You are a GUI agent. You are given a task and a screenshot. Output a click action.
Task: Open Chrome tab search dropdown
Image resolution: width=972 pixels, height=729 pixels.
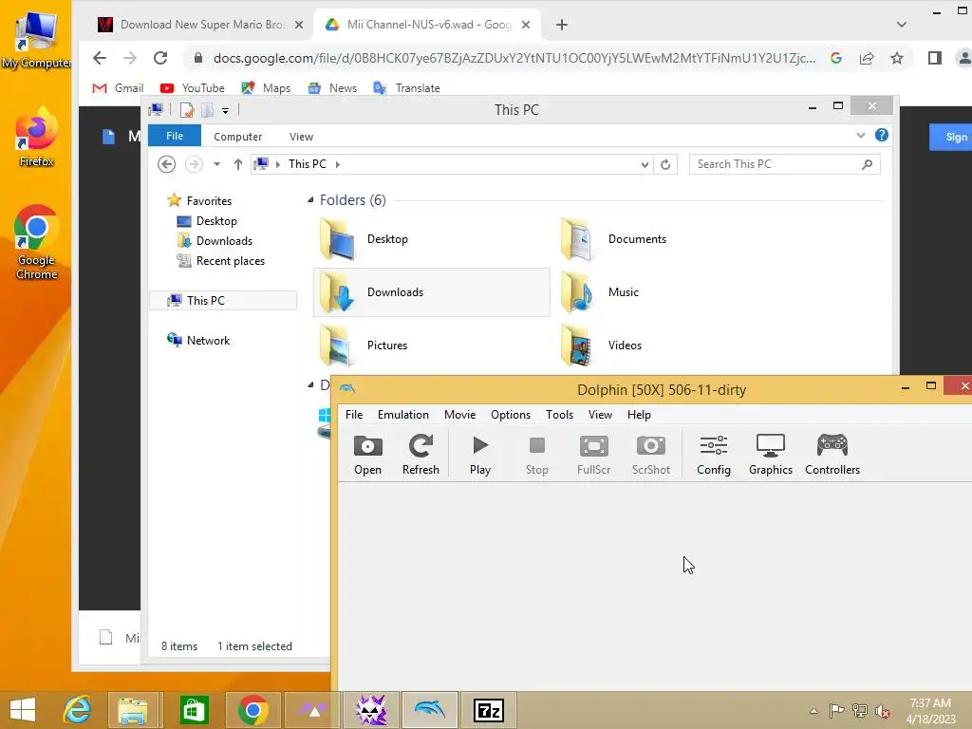click(x=902, y=25)
